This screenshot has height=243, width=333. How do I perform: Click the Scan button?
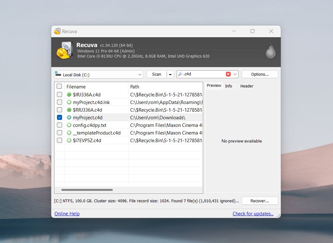click(x=157, y=74)
